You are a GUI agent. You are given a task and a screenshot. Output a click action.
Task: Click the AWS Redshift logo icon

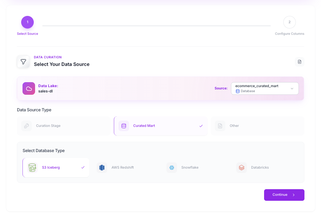coord(102,168)
